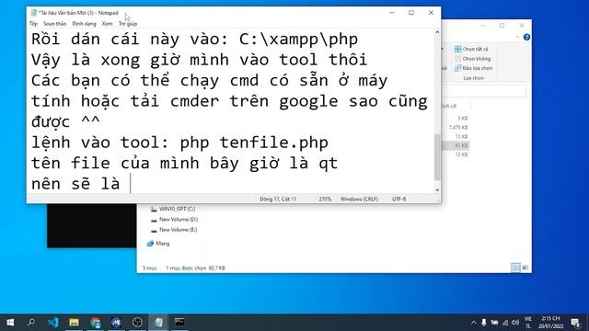Click 'UTF-8' encoding in Notepad status bar
This screenshot has height=331, width=589.
(x=398, y=199)
